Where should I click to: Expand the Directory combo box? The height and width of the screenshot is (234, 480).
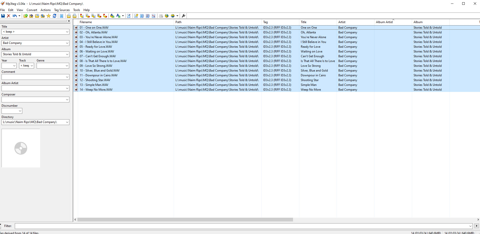[x=67, y=122]
